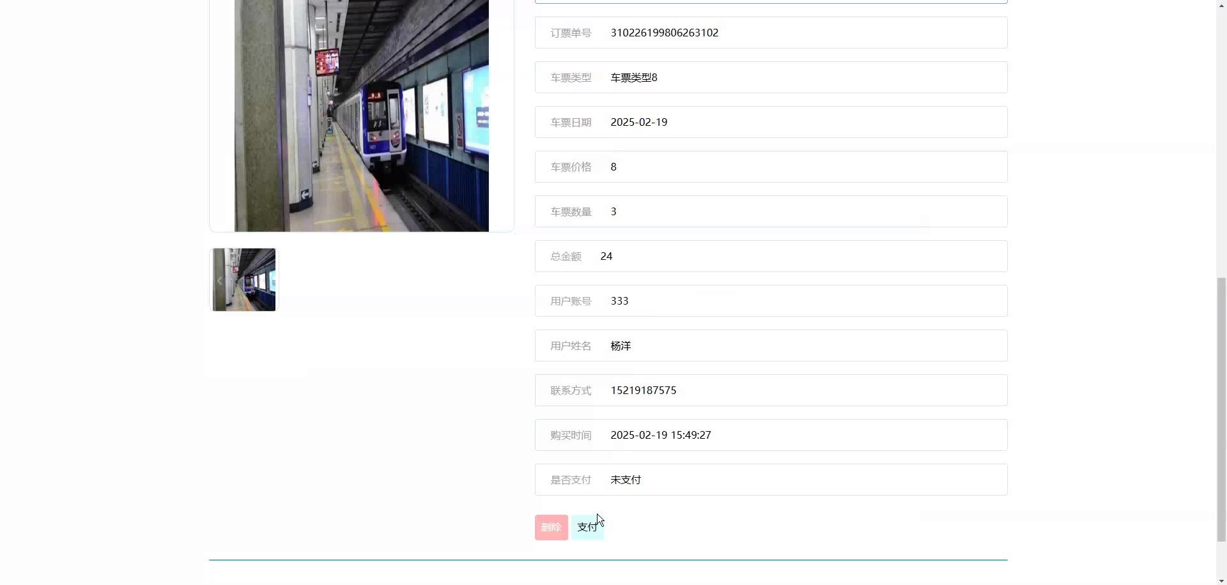Screen dimensions: 1227x585
Task: Select the subway thumbnail image
Action: tap(244, 280)
